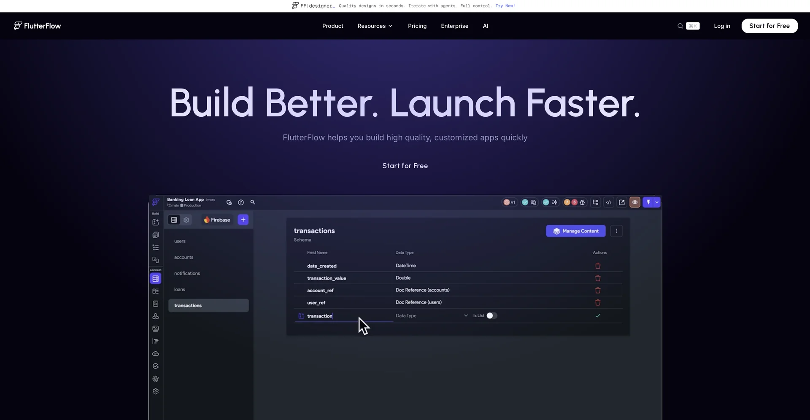
Task: Expand the arrow next to the lightning button
Action: click(657, 202)
